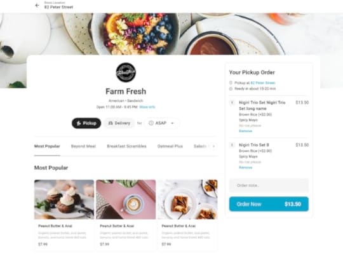Click the clock icon in ASAP selector
The height and width of the screenshot is (256, 343).
[151, 123]
